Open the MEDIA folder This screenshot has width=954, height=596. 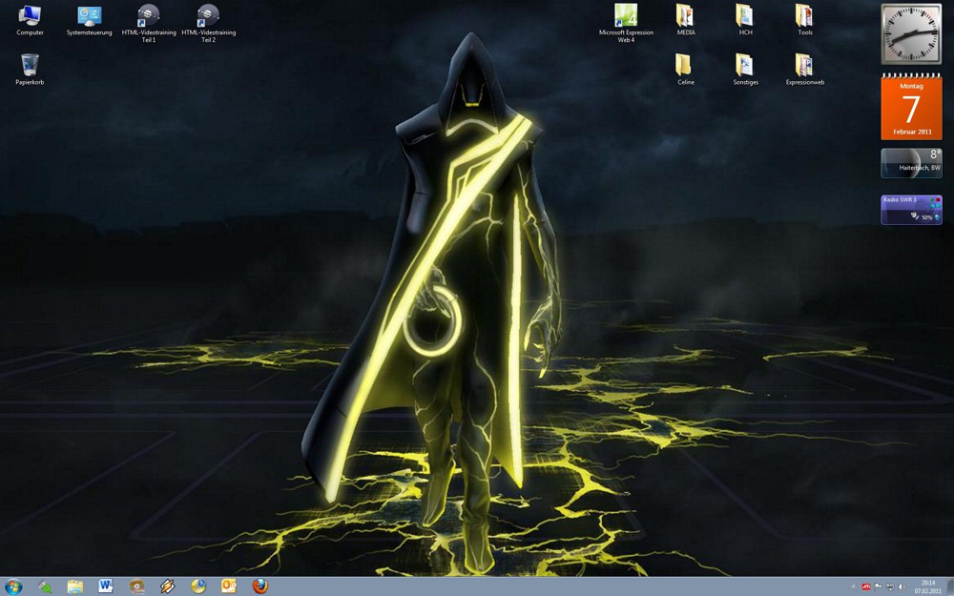coord(685,16)
